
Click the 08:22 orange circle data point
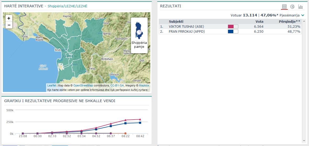125,133
